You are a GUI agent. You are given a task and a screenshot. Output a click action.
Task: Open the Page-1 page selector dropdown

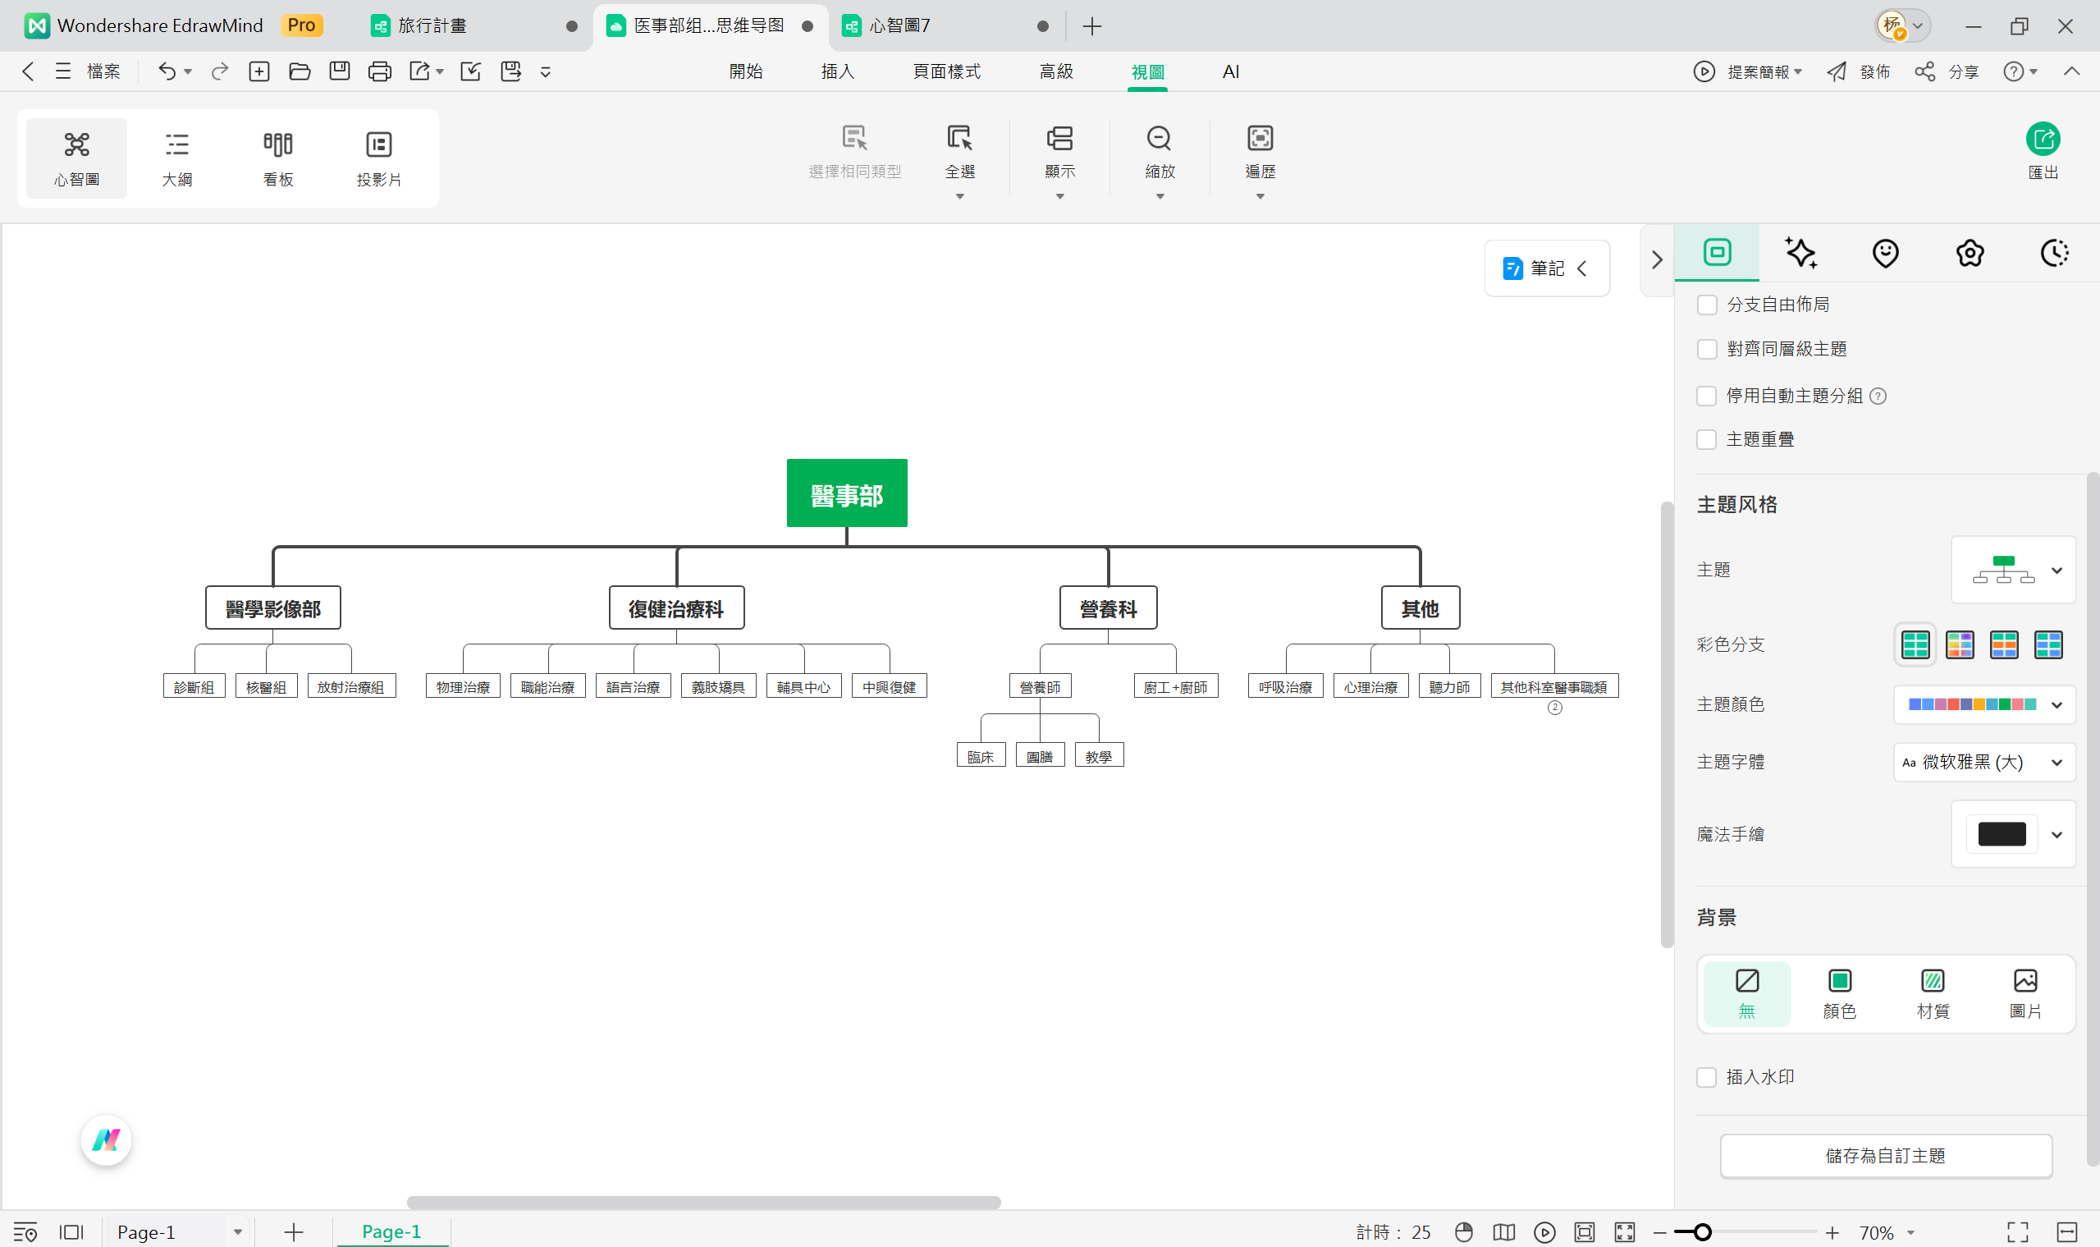(x=237, y=1231)
